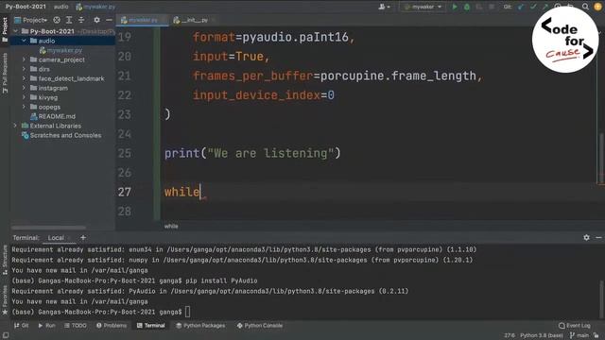Hide the Terminal panel with minus icon

coord(598,237)
